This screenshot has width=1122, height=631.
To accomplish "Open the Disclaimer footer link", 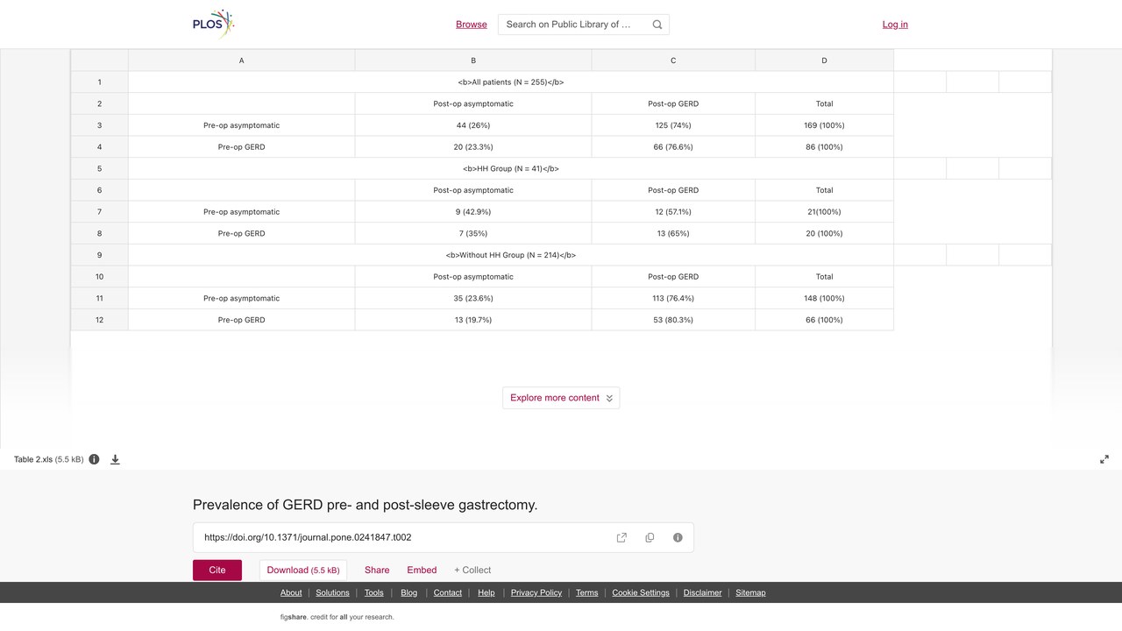I will [703, 592].
